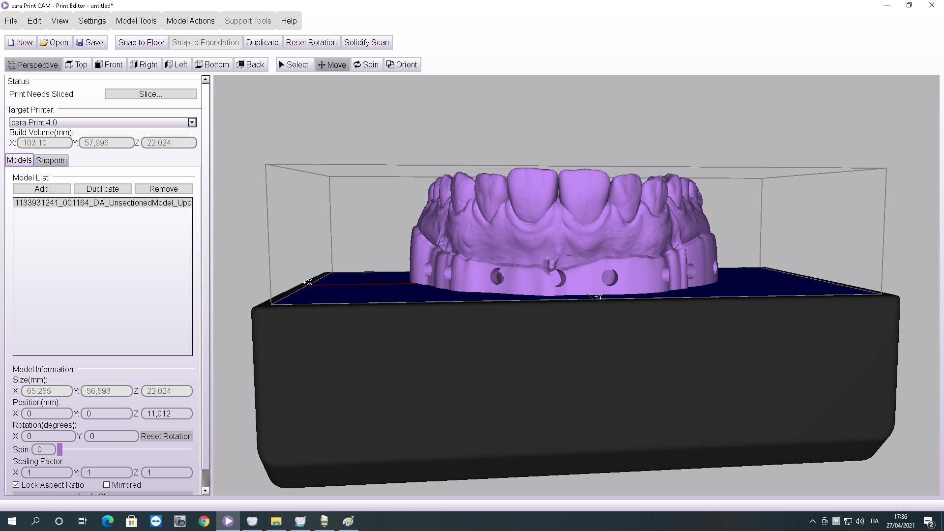This screenshot has height=531, width=944.
Task: Open the File menu
Action: point(11,21)
